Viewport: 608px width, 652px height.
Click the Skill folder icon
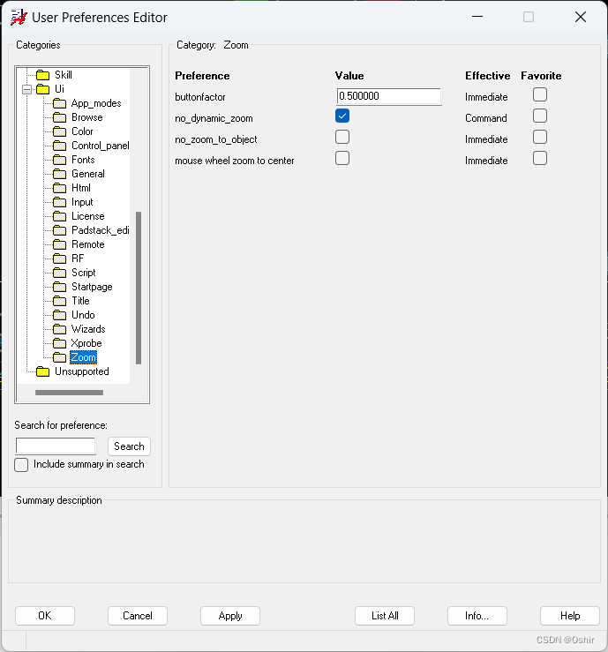[x=42, y=75]
